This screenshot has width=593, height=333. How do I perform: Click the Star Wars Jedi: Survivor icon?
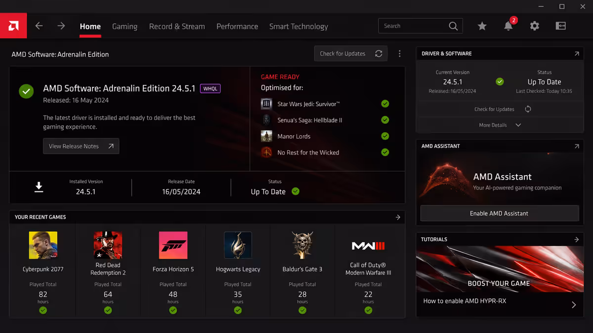coord(266,104)
